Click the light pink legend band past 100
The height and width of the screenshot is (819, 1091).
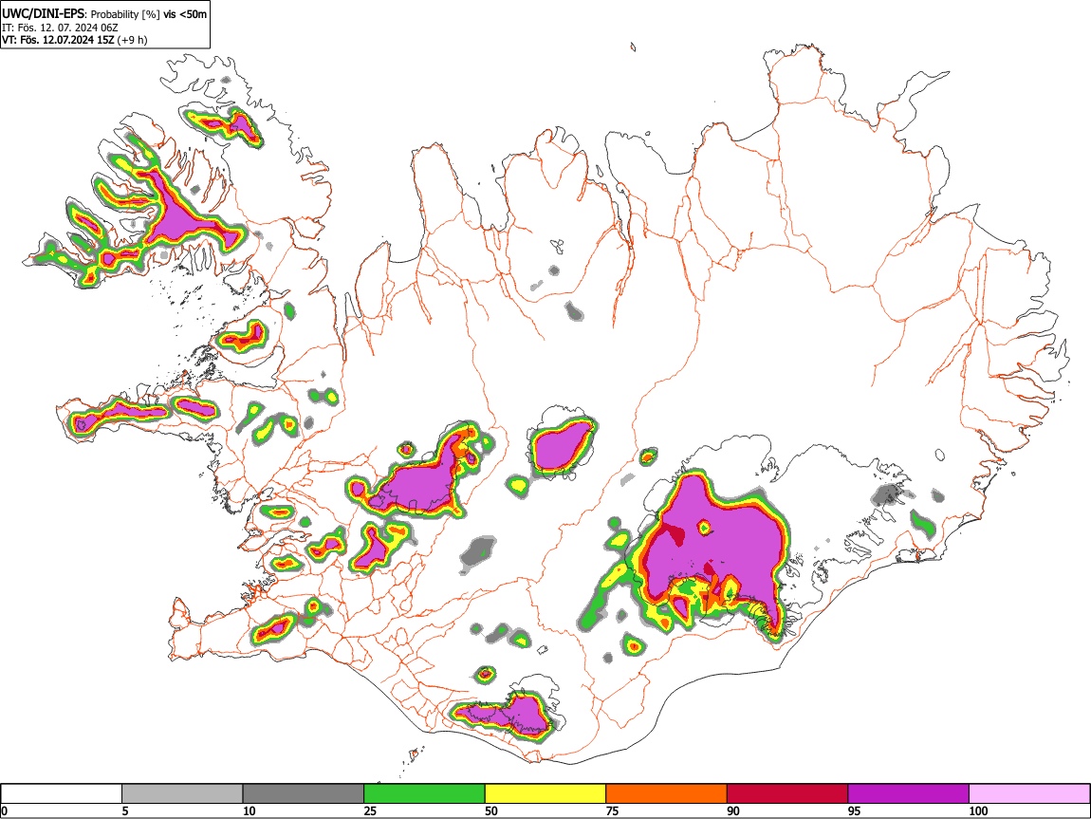click(1029, 794)
